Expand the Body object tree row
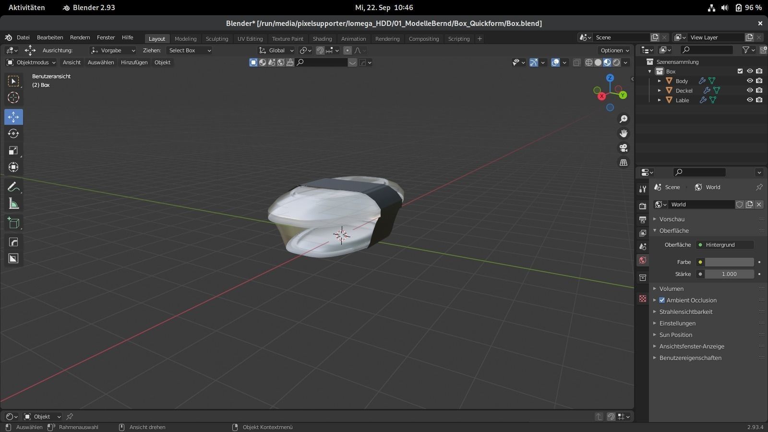 click(x=660, y=81)
